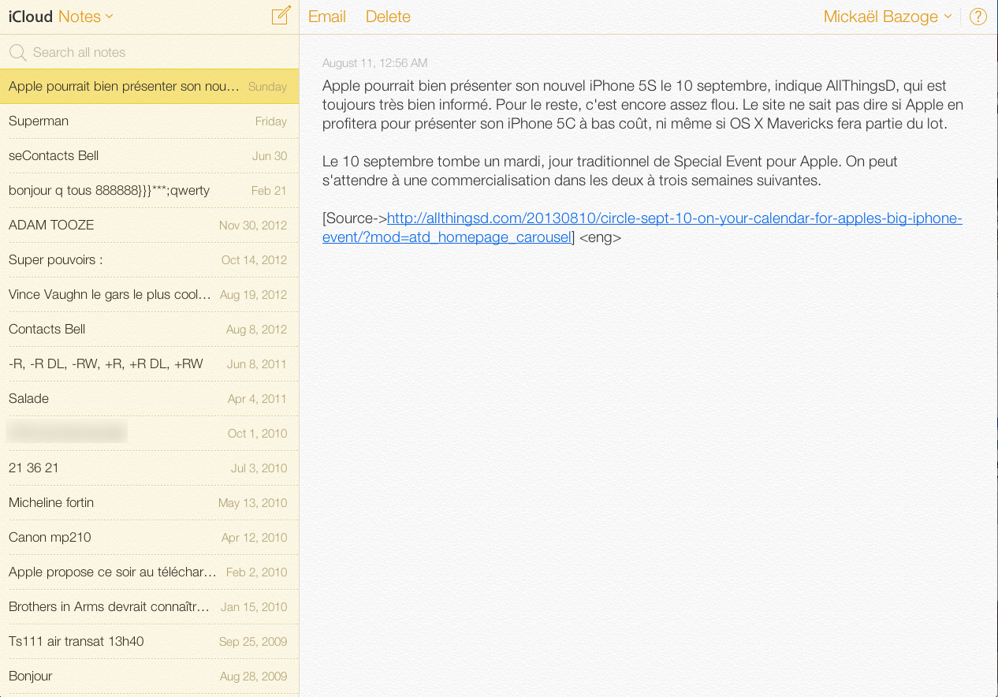Select the 'bonjour q tous 888888' note
This screenshot has height=697, width=998.
pos(150,191)
